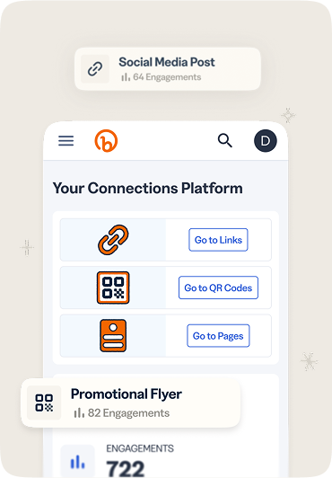
Task: Click the orange chain link icon
Action: point(113,240)
